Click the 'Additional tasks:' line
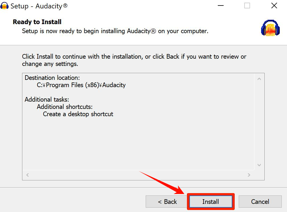 coord(47,100)
